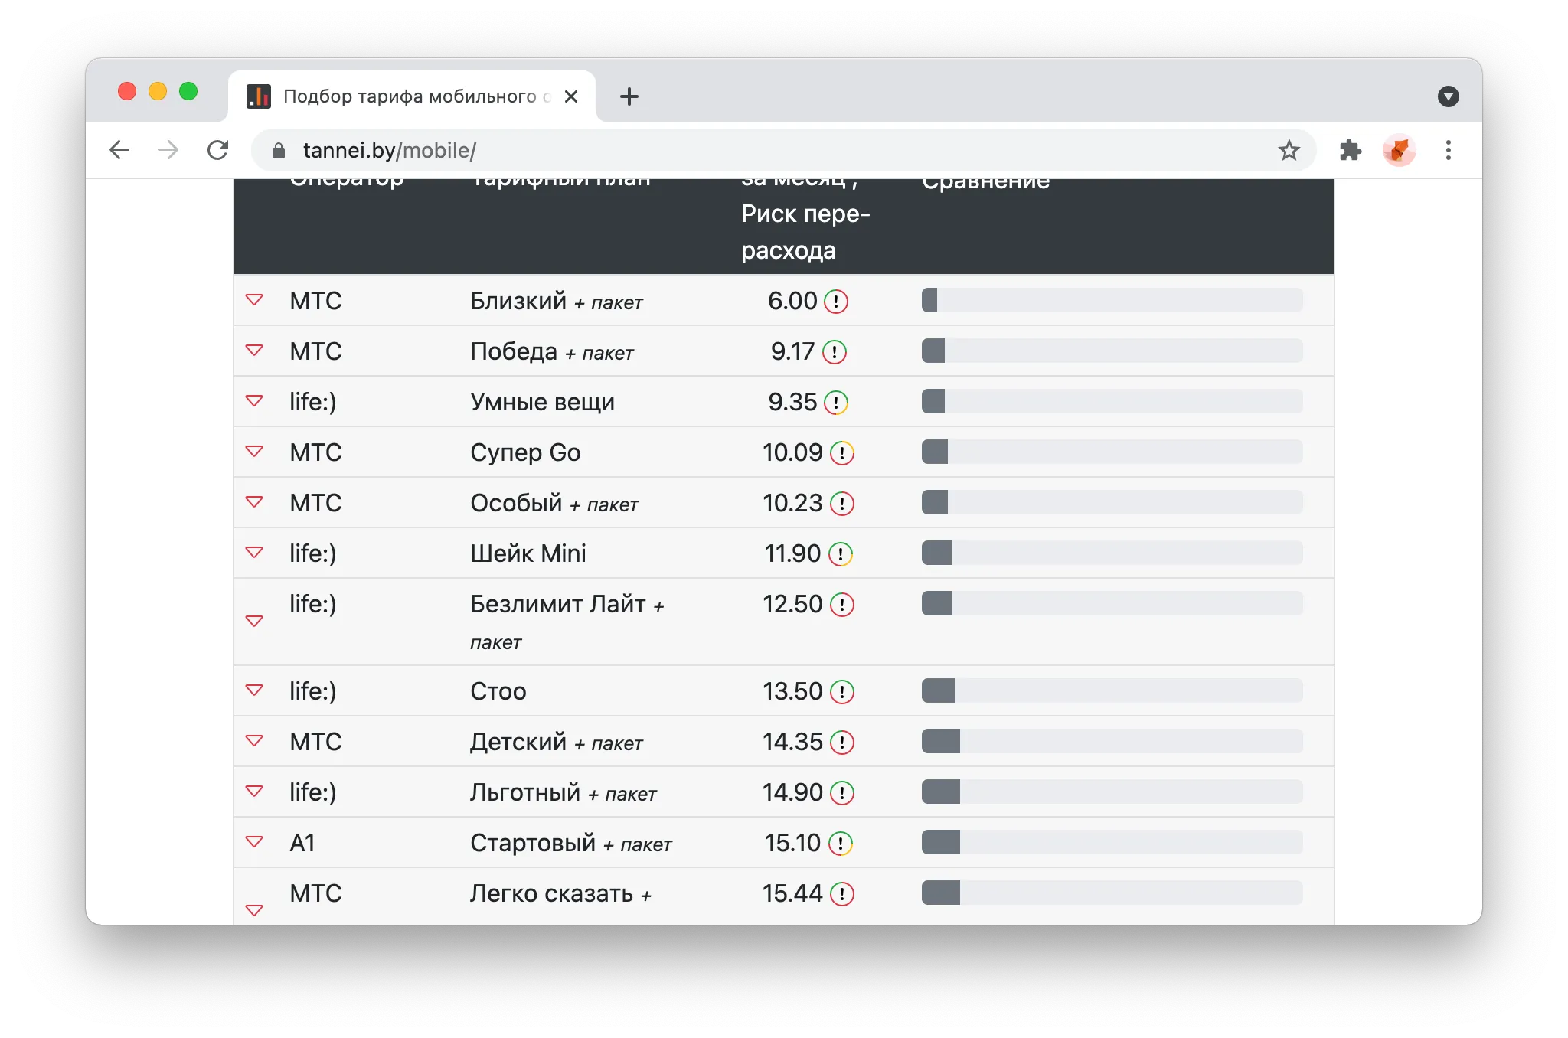The width and height of the screenshot is (1568, 1038).
Task: Expand the Супер Go row
Action: [x=254, y=451]
